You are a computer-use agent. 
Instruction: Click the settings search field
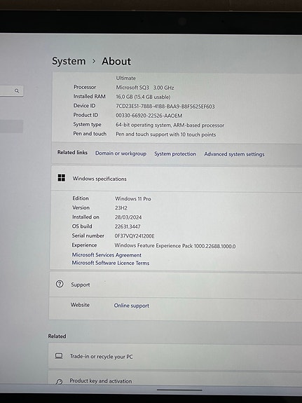12,91
